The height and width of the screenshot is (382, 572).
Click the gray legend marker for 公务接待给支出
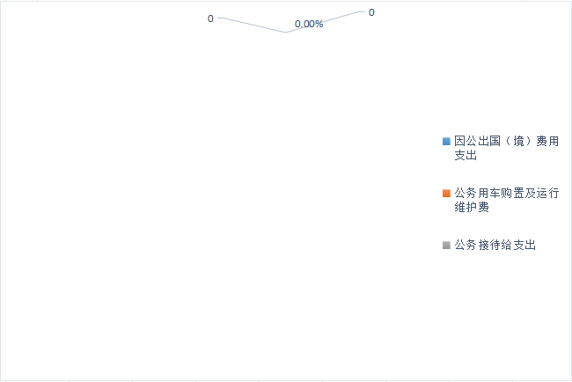[446, 246]
